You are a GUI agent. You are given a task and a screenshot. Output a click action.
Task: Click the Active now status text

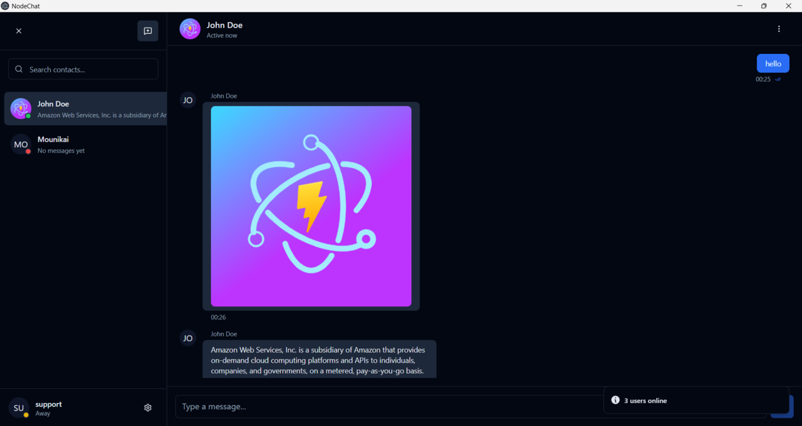click(222, 36)
